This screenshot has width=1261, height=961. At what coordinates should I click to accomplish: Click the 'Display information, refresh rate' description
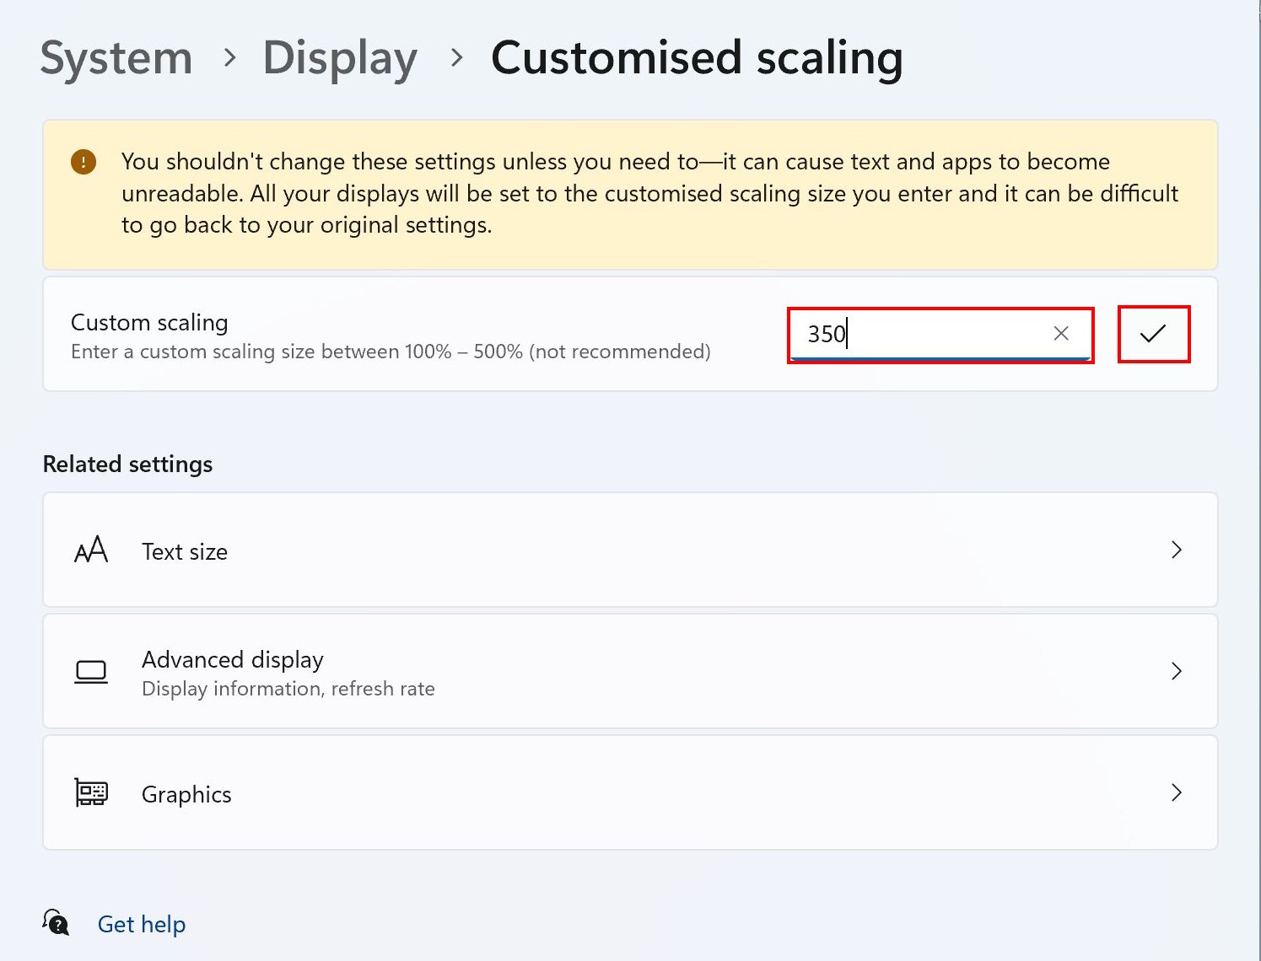288,689
